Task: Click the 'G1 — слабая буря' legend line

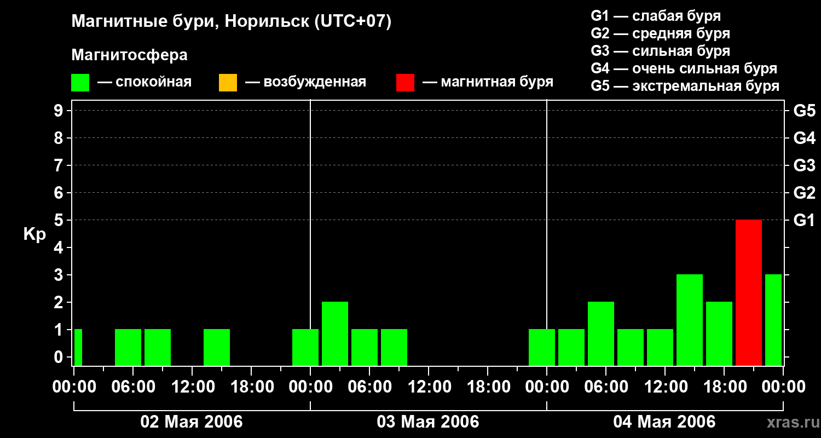Action: (656, 16)
